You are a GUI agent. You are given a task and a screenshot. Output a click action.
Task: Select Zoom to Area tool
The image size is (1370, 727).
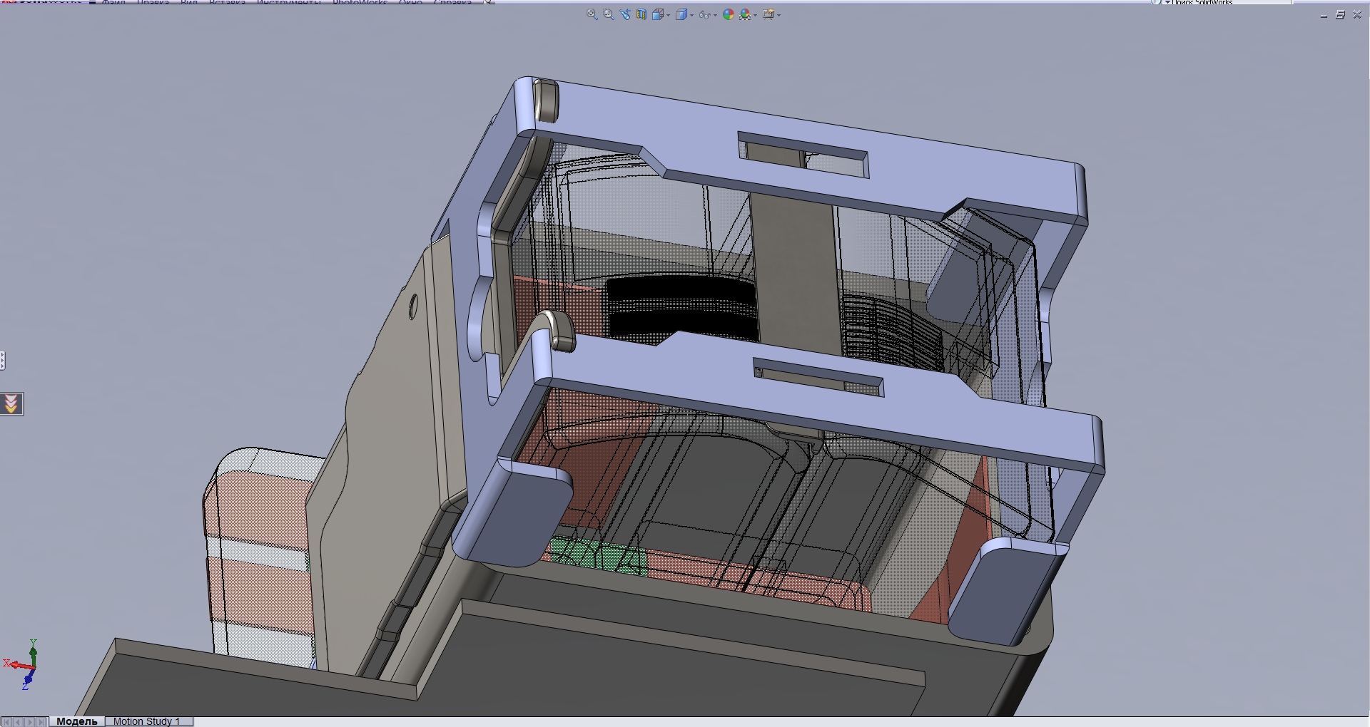click(x=609, y=14)
